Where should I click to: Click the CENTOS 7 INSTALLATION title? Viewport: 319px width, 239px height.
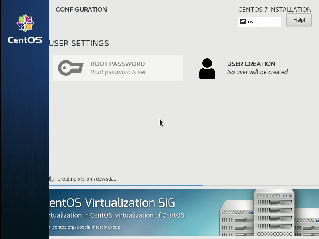coord(275,10)
